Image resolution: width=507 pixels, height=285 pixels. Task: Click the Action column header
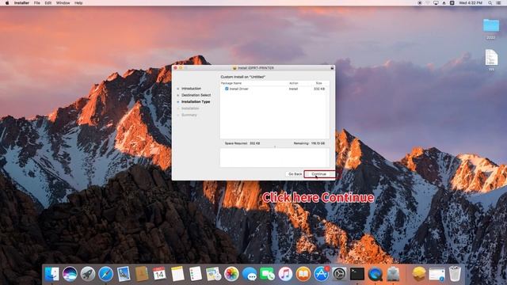point(293,83)
